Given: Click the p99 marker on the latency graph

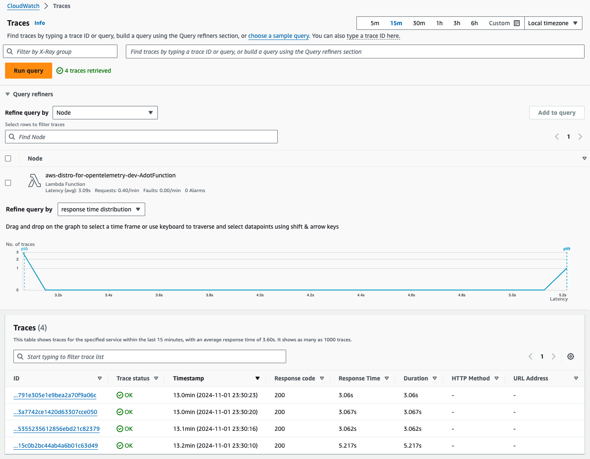Looking at the screenshot, I should (x=567, y=249).
